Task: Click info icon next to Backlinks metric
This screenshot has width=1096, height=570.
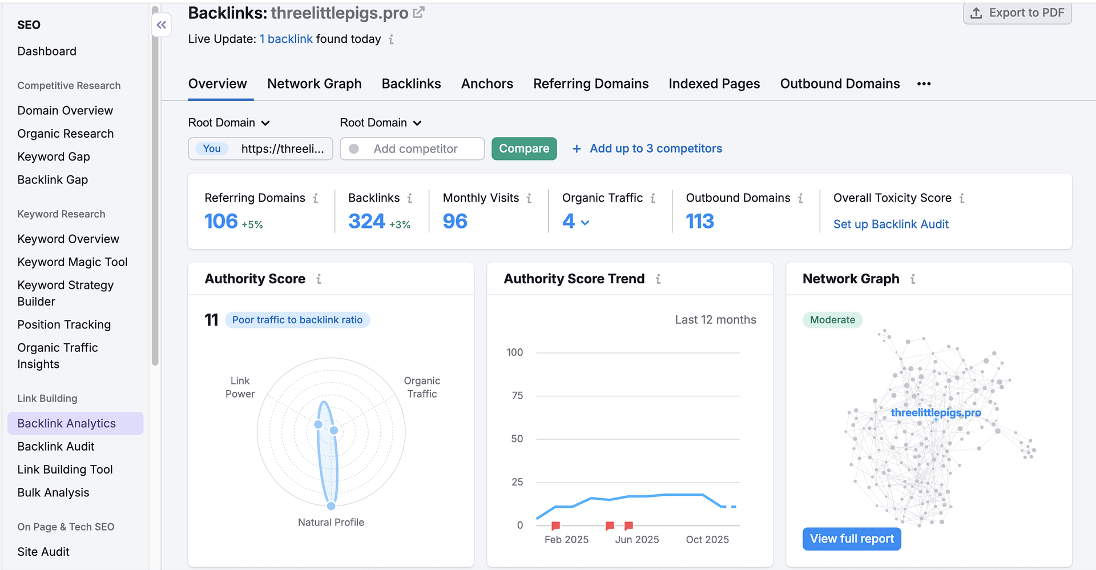Action: [x=410, y=198]
